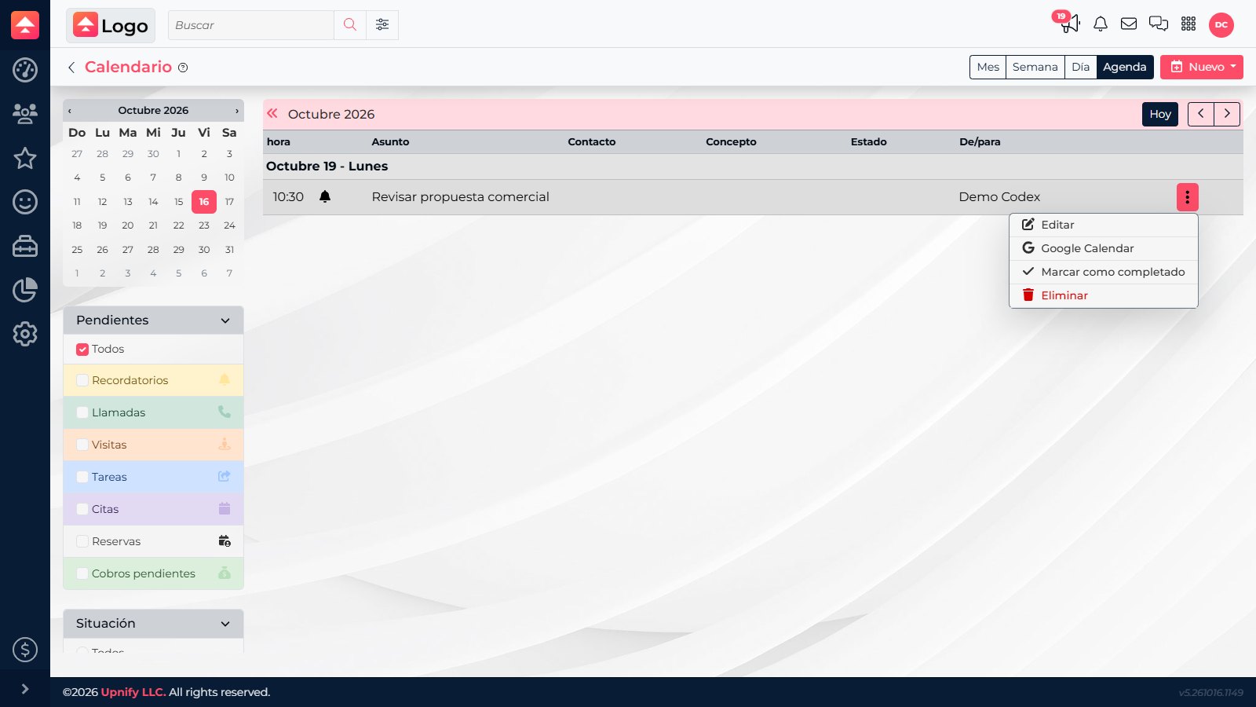The image size is (1256, 707).
Task: Switch to the Semana view
Action: click(1035, 67)
